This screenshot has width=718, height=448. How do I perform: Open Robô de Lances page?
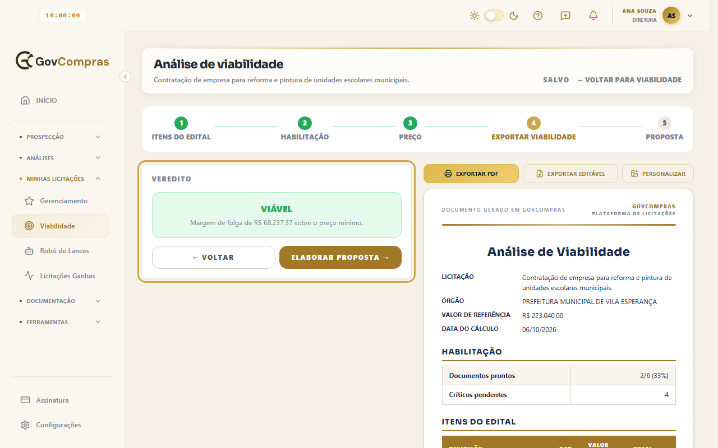[61, 251]
